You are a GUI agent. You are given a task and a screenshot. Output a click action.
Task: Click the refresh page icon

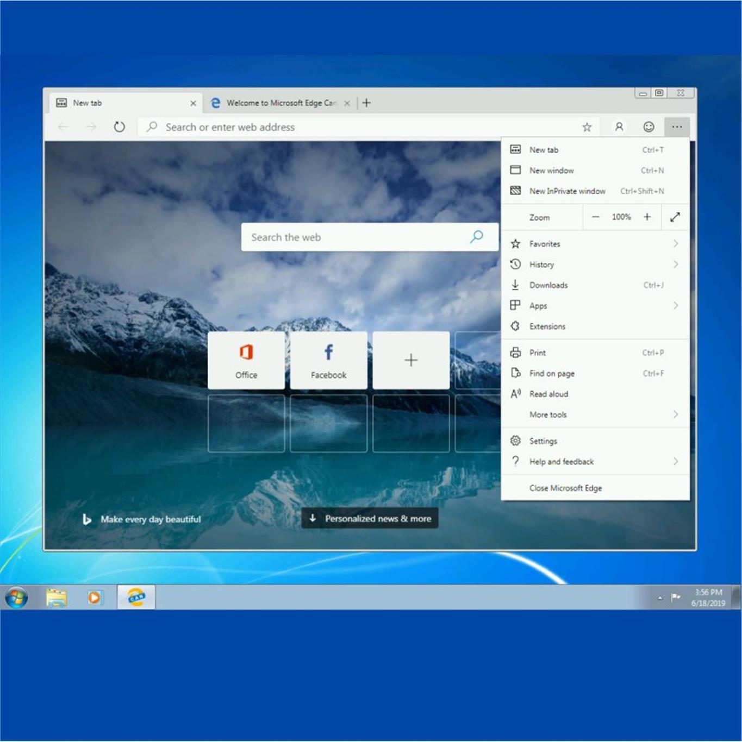pos(119,127)
